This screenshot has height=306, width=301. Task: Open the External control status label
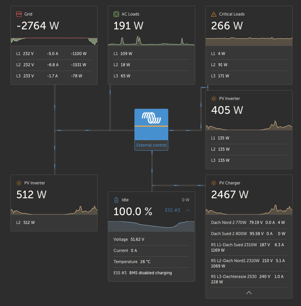coord(151,145)
